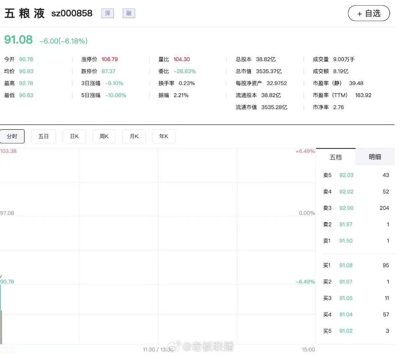The height and width of the screenshot is (356, 401).
Task: Select the 买1 row at 91.08
Action: click(356, 265)
